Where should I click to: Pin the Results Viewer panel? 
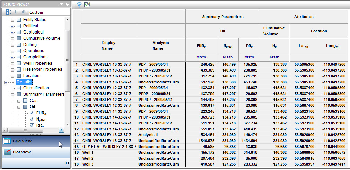click(67, 4)
